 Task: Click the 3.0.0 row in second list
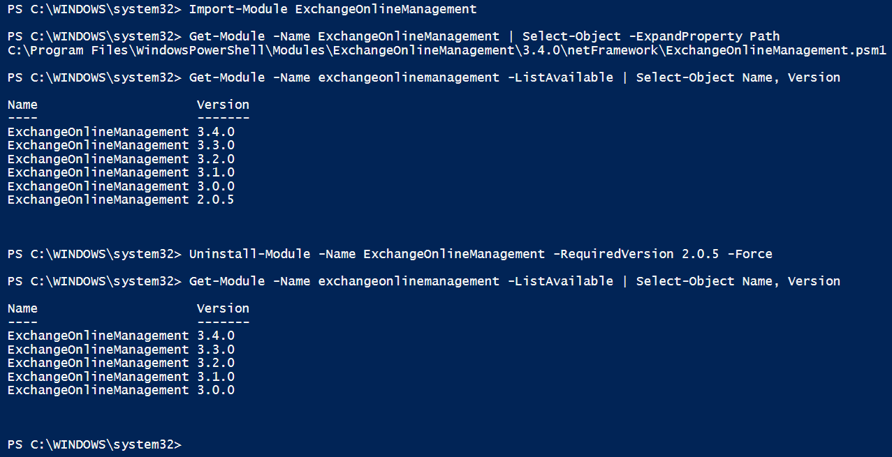coord(121,391)
